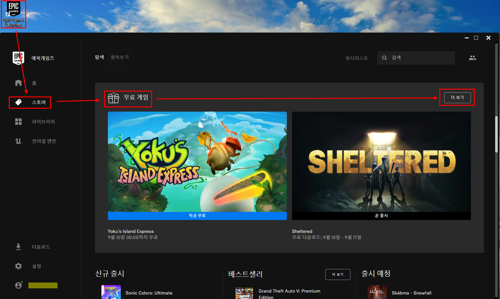Open Yoku's Island Express banner image

click(x=197, y=162)
